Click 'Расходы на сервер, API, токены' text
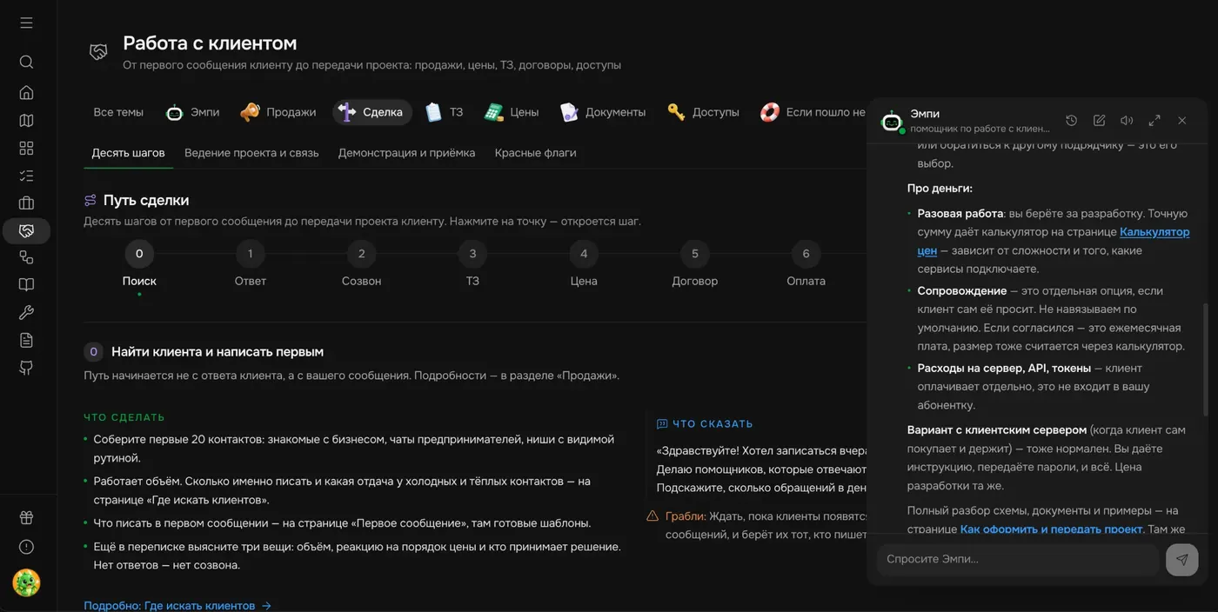 coord(1004,369)
